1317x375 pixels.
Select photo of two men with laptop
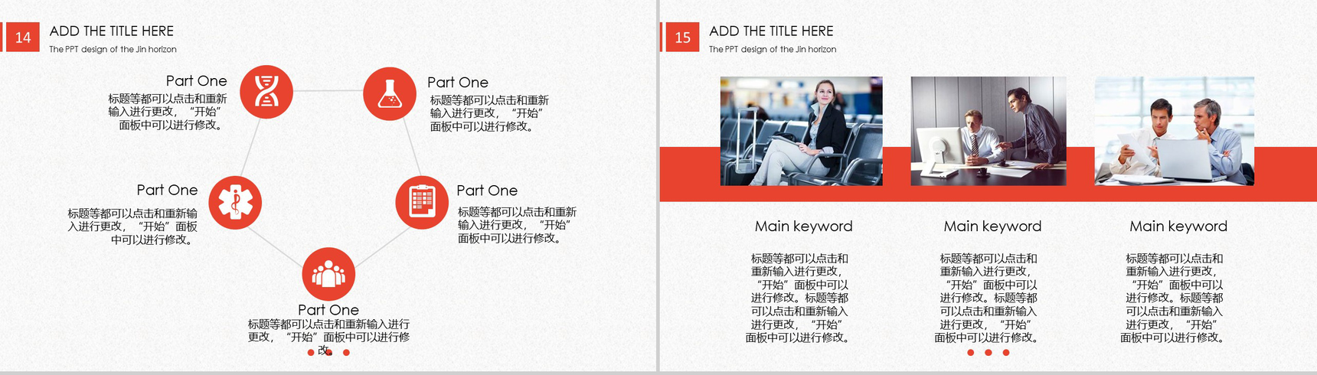pyautogui.click(x=1174, y=131)
